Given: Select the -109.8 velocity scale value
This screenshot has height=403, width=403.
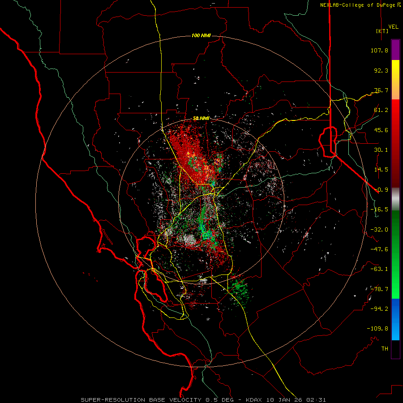Looking at the screenshot, I should pyautogui.click(x=377, y=329).
